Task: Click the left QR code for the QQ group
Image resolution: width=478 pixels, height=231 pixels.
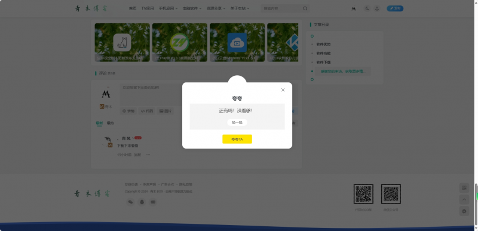Action: [x=363, y=194]
